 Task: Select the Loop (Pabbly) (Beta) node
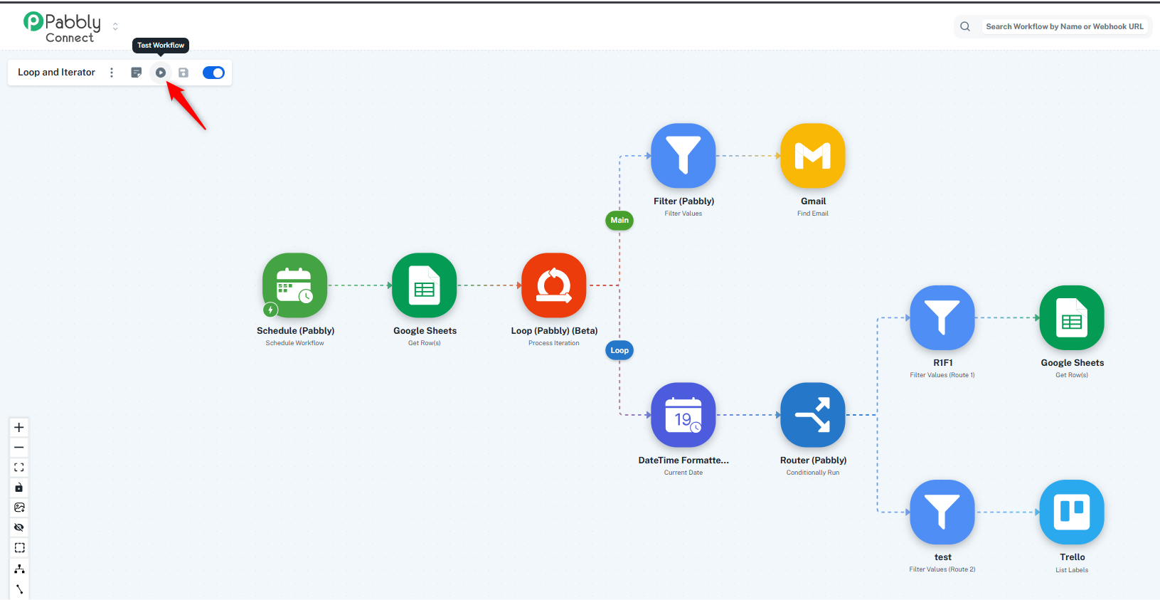(553, 285)
